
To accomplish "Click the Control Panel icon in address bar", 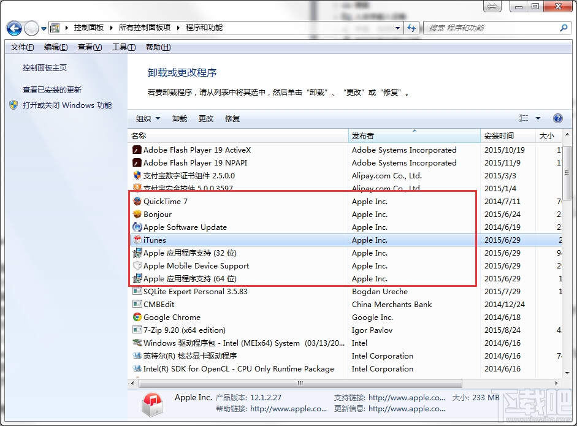I will tap(55, 28).
